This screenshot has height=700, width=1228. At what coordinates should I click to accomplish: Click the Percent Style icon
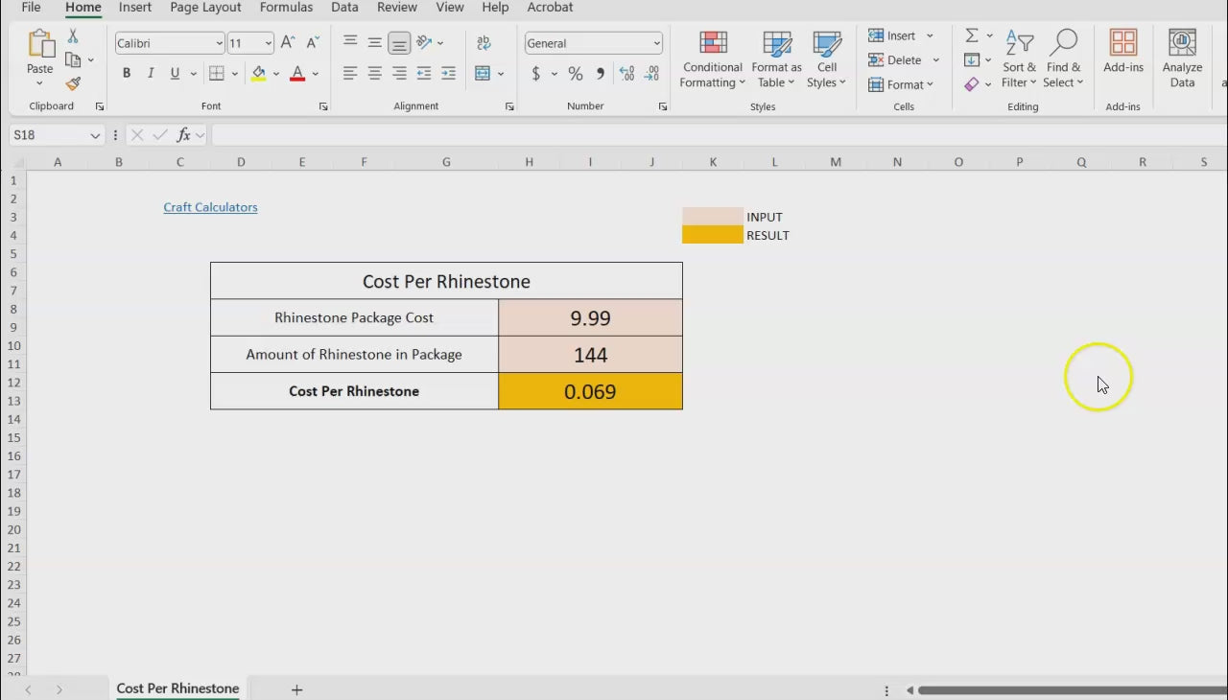pos(576,74)
